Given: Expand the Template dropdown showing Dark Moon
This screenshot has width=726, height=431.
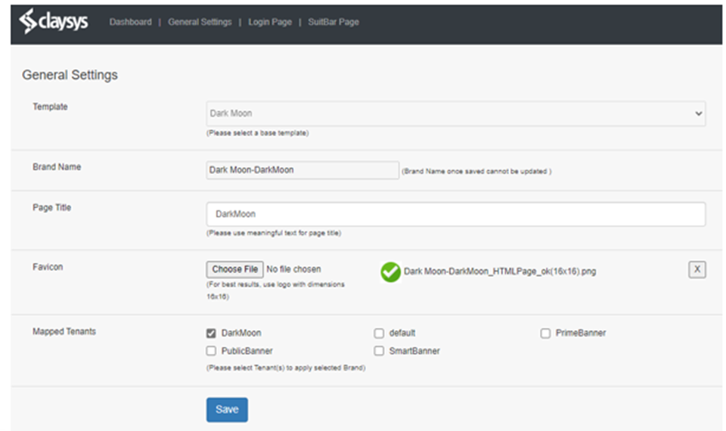Looking at the screenshot, I should [x=455, y=113].
